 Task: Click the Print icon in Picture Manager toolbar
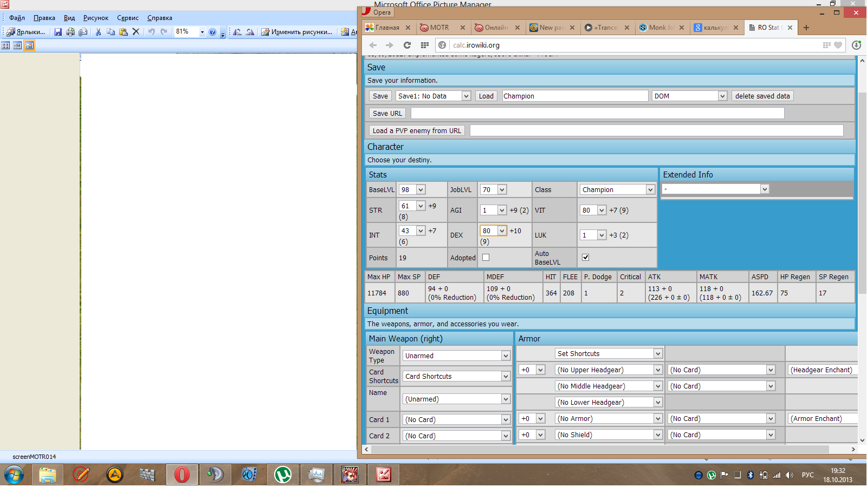click(x=70, y=32)
